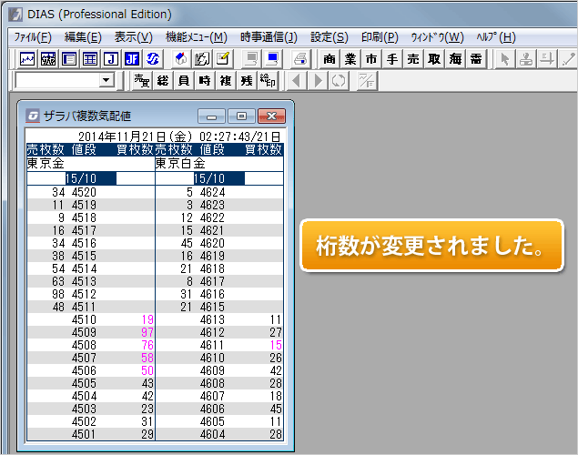Click the 手 toolbar button
This screenshot has width=578, height=455.
[x=392, y=59]
